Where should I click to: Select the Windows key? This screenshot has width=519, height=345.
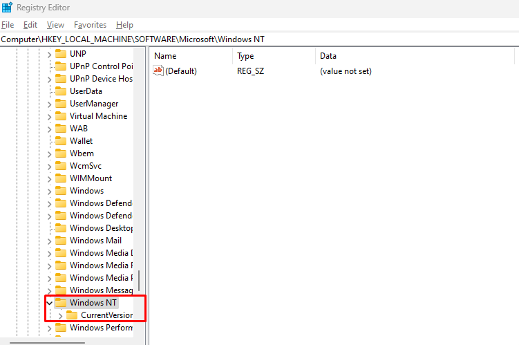pyautogui.click(x=86, y=191)
